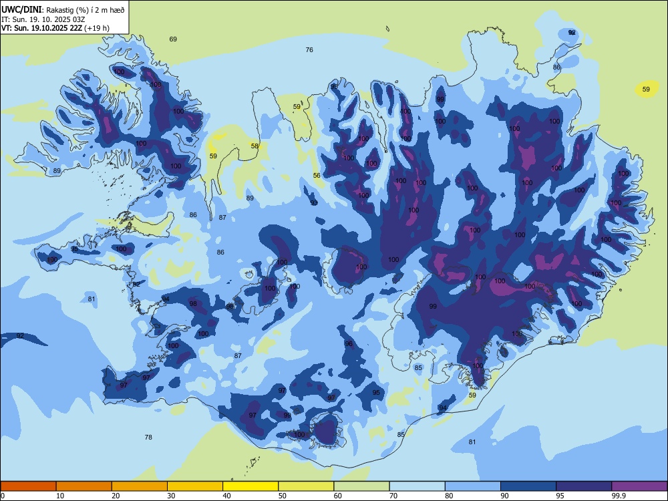Screen dimensions: 668x501
Task: Select the legend tick label "50"
Action: click(282, 496)
